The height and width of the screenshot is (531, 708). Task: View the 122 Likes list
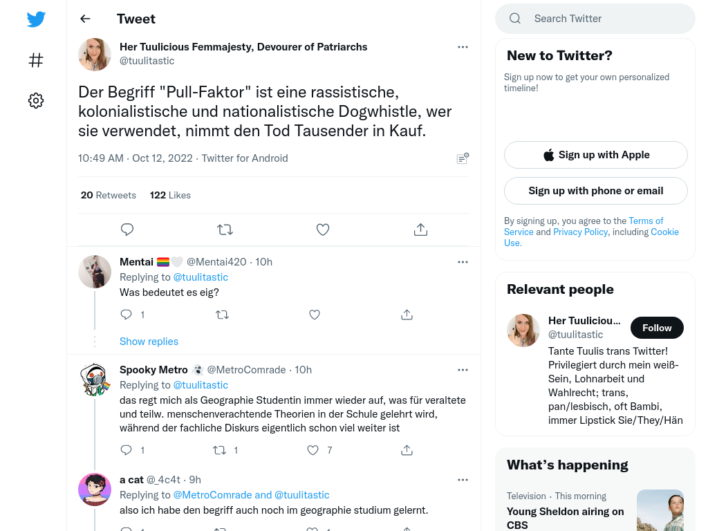click(170, 195)
